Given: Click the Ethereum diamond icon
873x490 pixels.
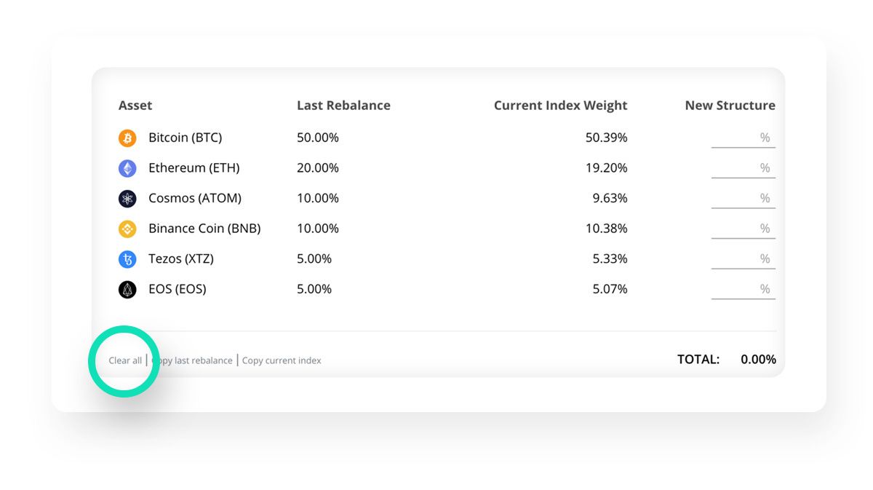Looking at the screenshot, I should [x=127, y=169].
